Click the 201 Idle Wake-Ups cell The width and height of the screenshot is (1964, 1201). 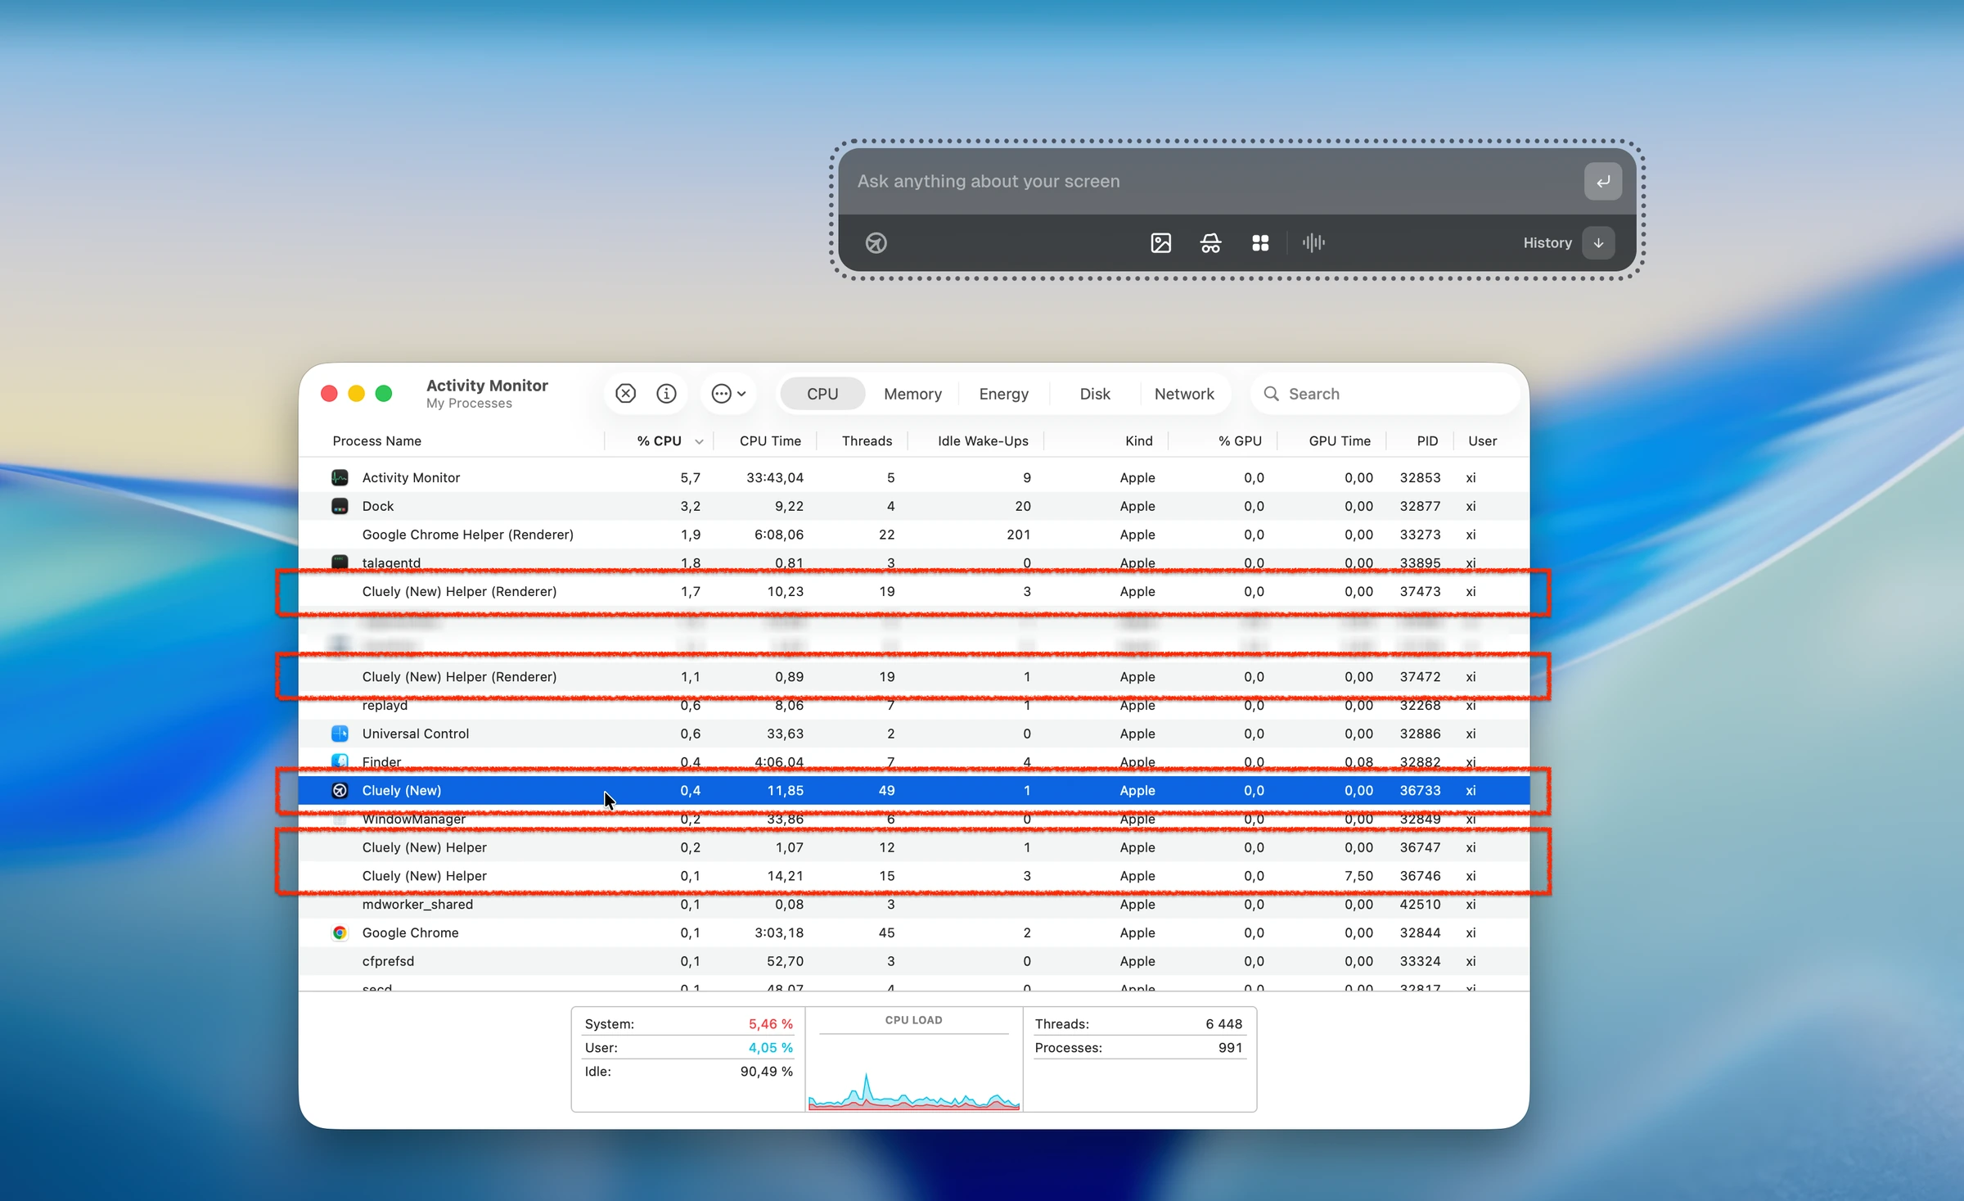click(x=1018, y=535)
